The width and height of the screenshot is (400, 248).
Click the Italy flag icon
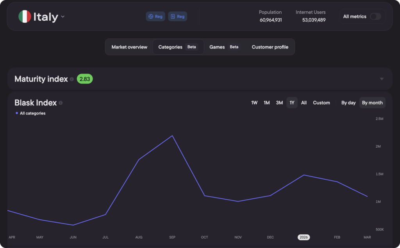[25, 16]
